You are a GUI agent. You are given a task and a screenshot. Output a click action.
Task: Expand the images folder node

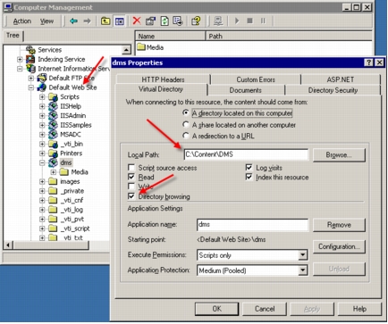click(x=42, y=181)
